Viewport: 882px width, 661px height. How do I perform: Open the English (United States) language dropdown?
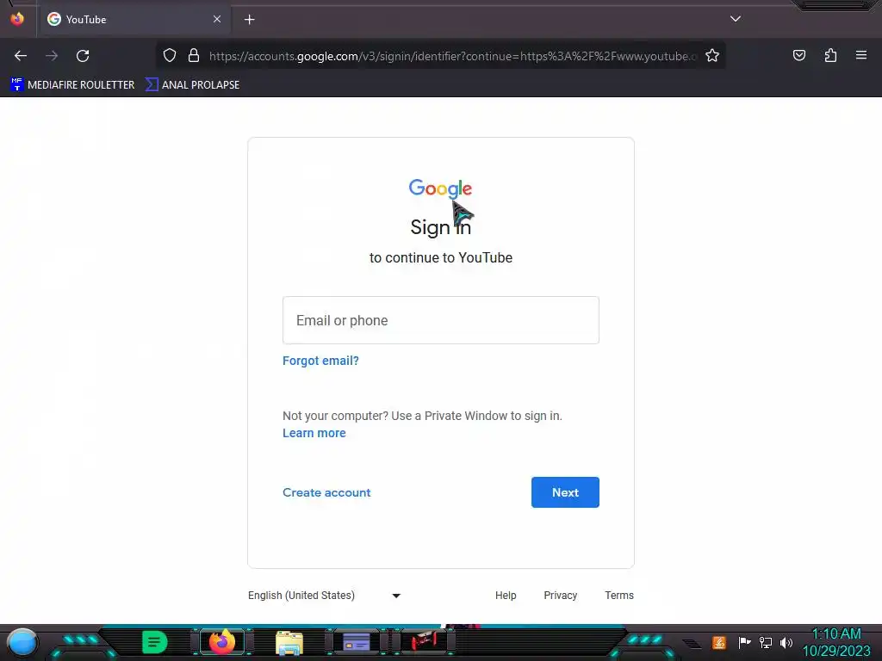click(325, 596)
